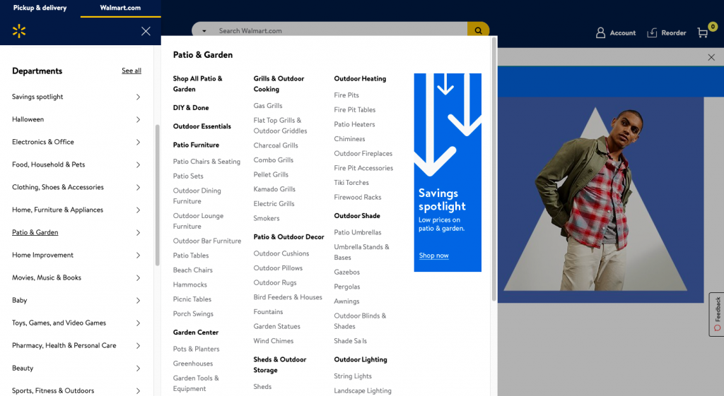
Task: Expand the Halloween department chevron
Action: coord(138,120)
